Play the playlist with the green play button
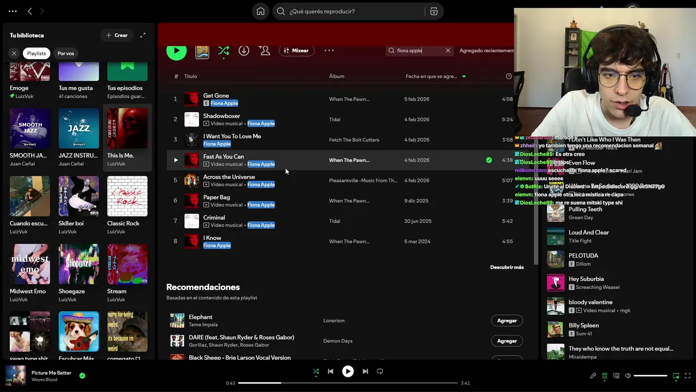696x392 pixels. click(176, 51)
